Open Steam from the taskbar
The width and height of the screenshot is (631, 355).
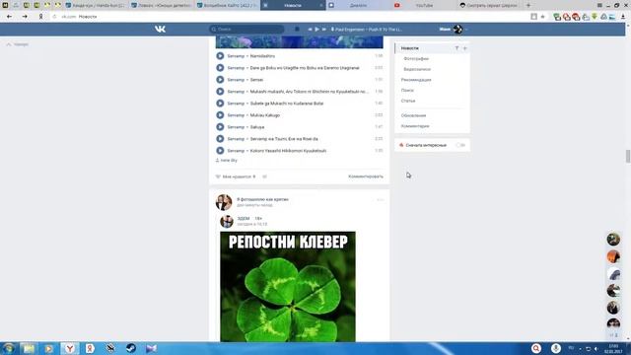[131, 348]
